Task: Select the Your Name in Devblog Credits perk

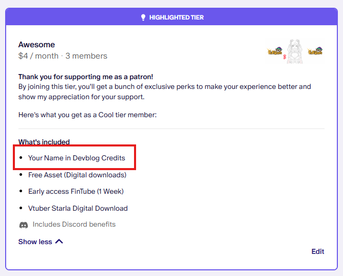Action: coord(77,158)
